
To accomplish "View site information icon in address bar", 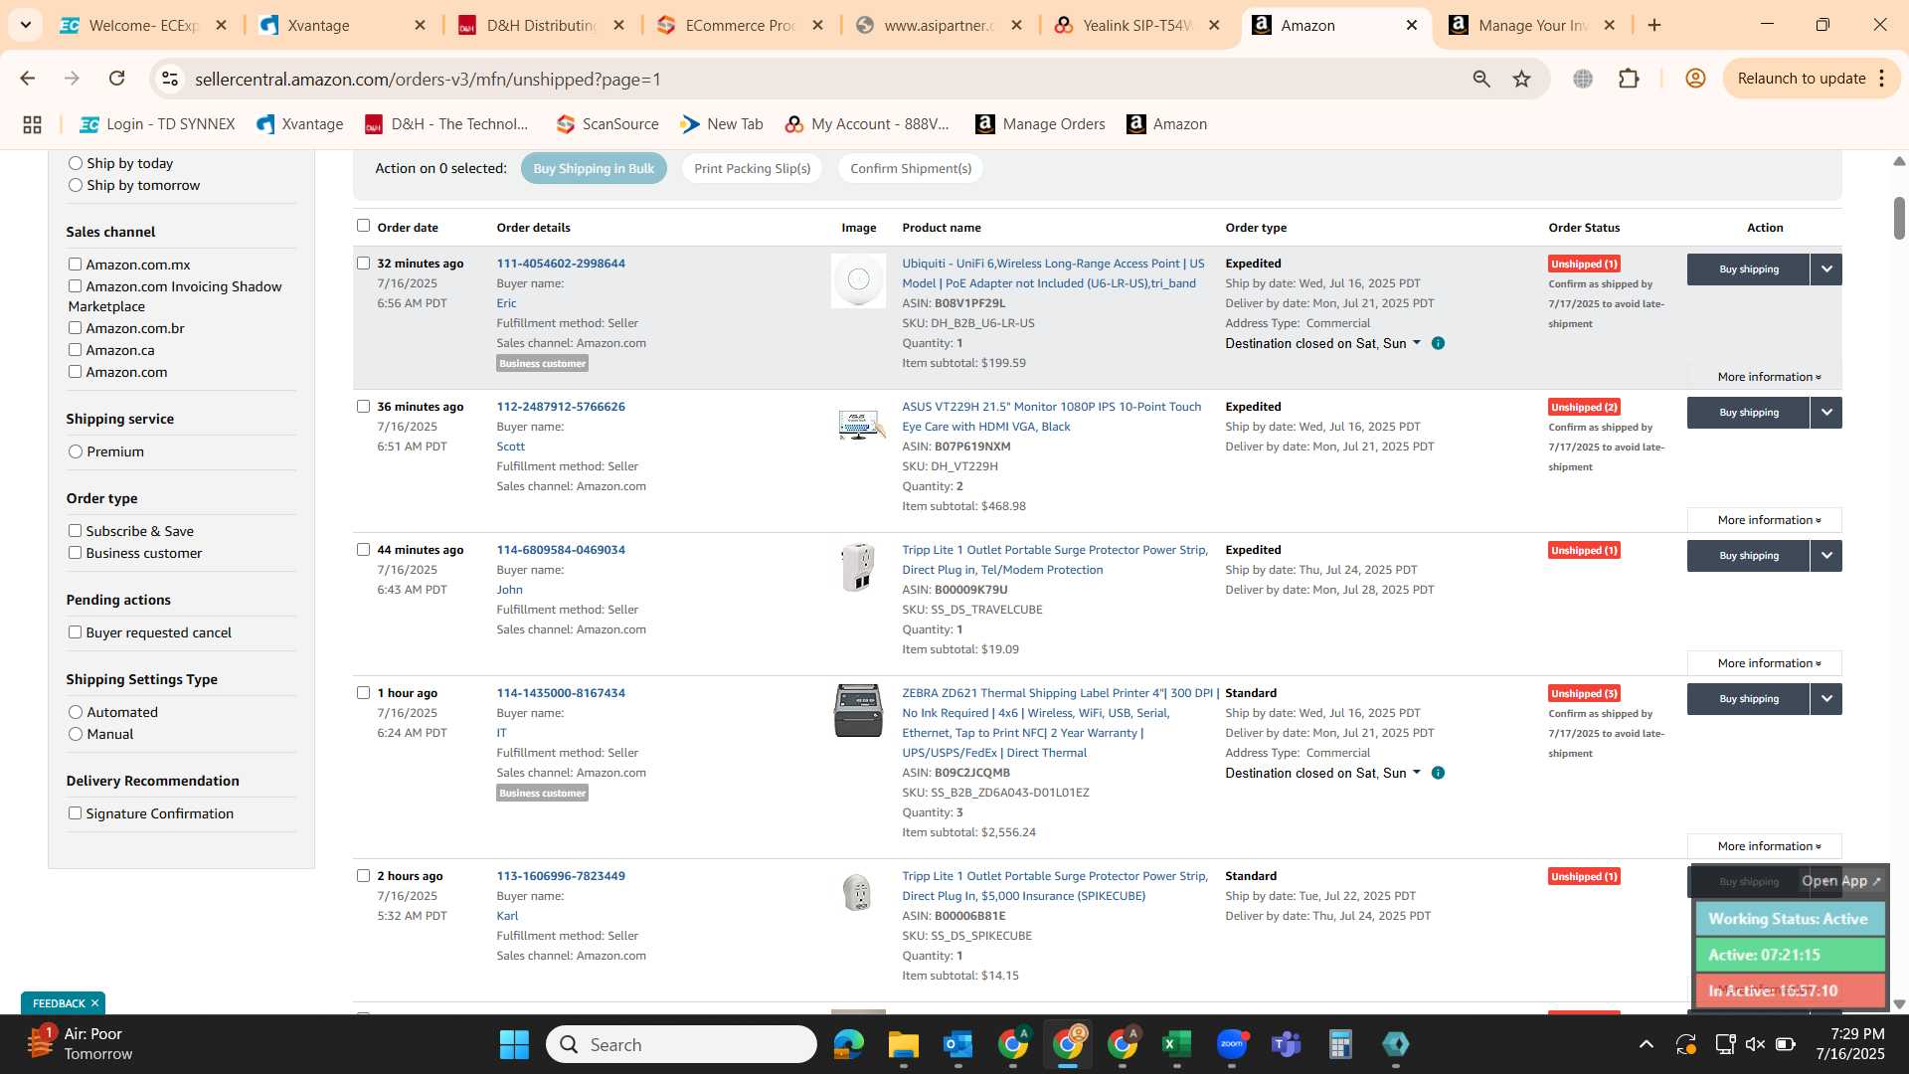I will [x=170, y=79].
